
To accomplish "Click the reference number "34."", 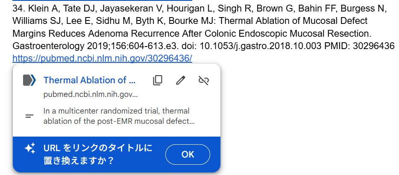I will 19,9.
